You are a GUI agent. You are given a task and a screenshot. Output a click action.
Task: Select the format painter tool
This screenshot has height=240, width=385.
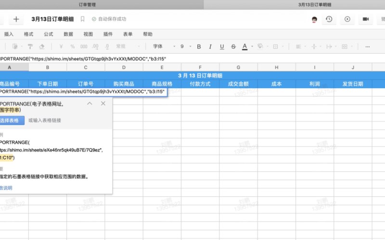pos(30,47)
